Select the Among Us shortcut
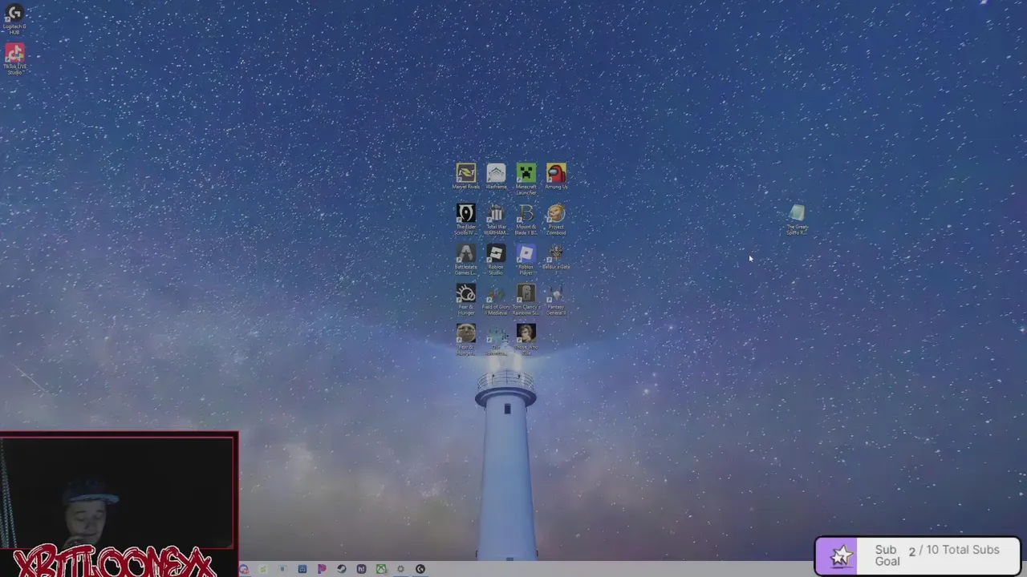The height and width of the screenshot is (577, 1027). [x=556, y=176]
